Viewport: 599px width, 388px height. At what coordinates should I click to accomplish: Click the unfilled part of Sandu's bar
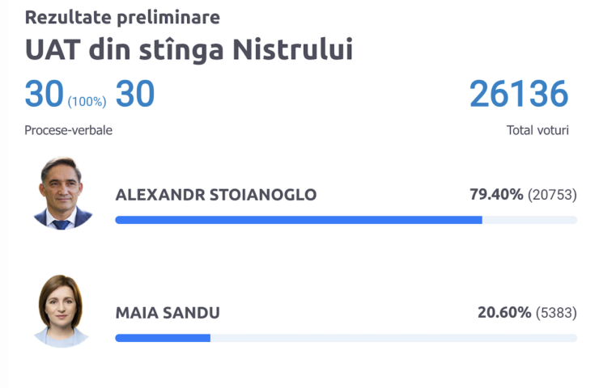pyautogui.click(x=393, y=338)
